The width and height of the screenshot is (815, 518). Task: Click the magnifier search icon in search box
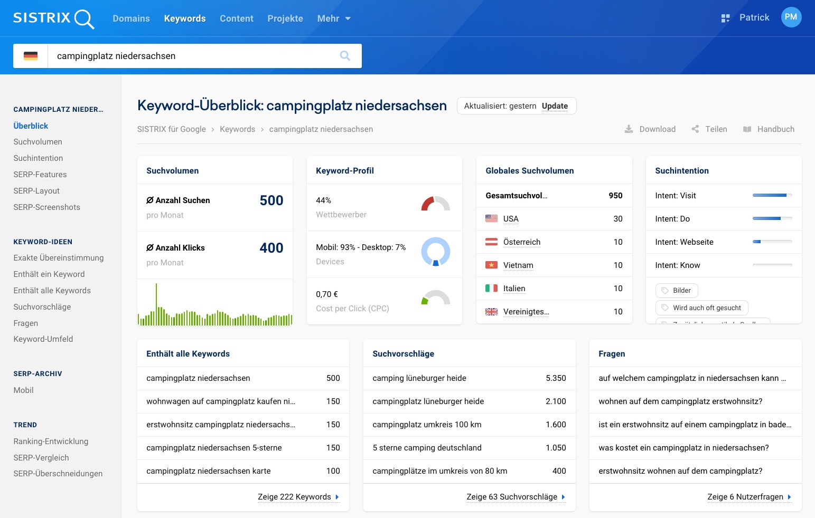tap(345, 56)
